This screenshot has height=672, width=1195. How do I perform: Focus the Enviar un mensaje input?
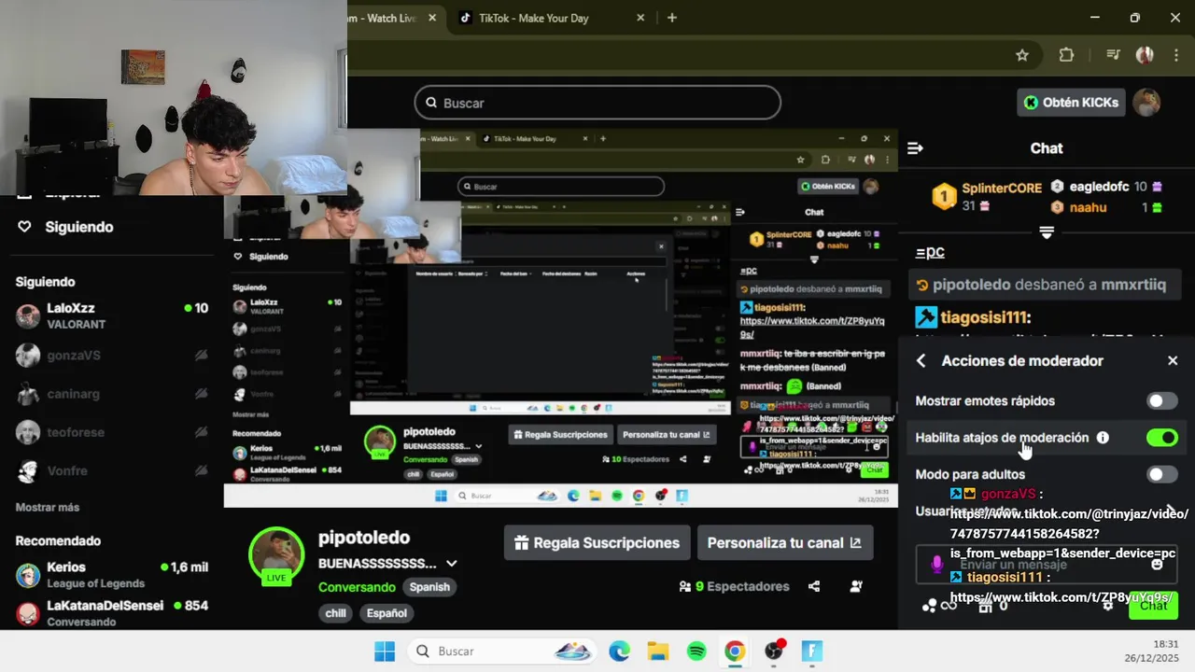coord(1046,565)
